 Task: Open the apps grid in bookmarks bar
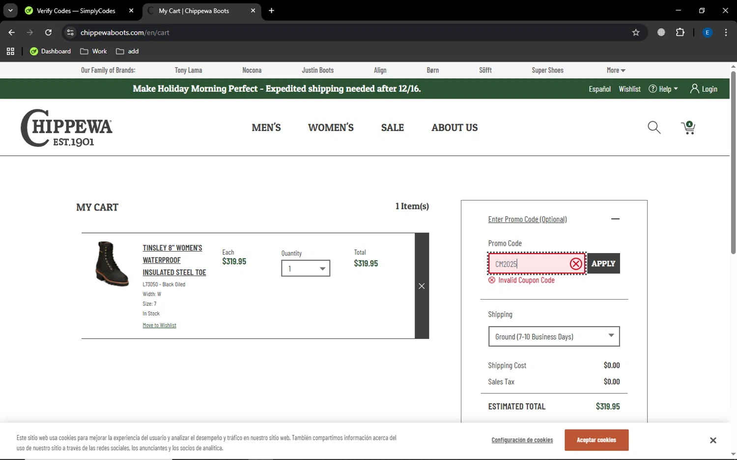10,51
